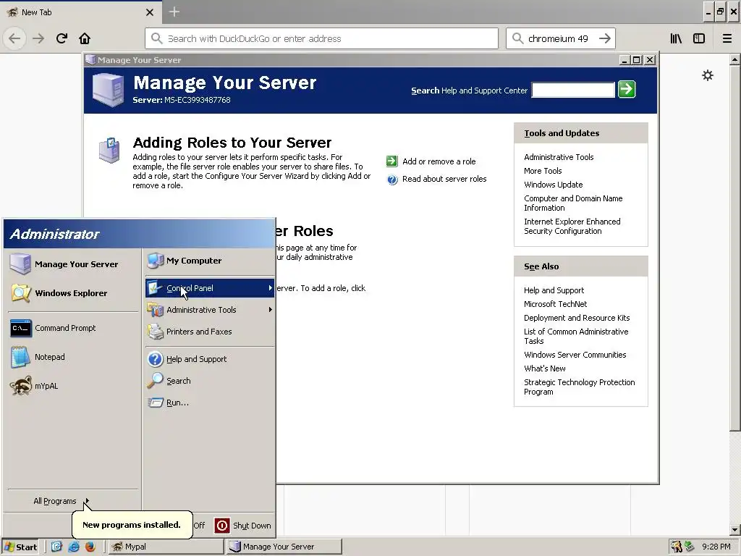741x556 pixels.
Task: Reload the current browser page
Action: click(x=62, y=38)
